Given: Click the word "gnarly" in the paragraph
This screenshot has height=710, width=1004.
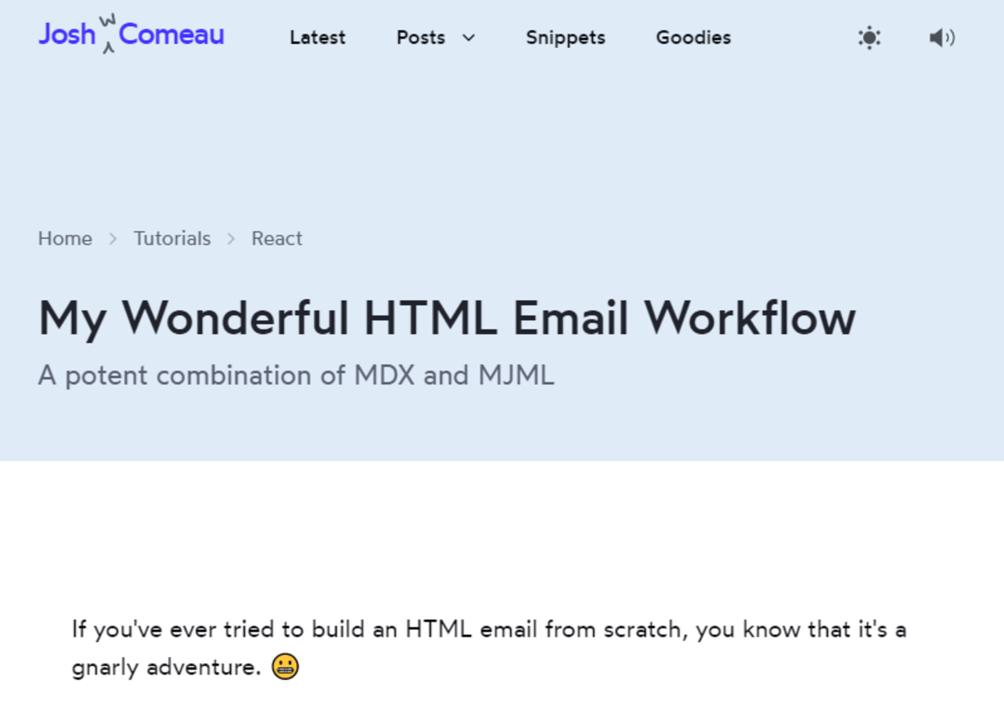Looking at the screenshot, I should [x=105, y=667].
